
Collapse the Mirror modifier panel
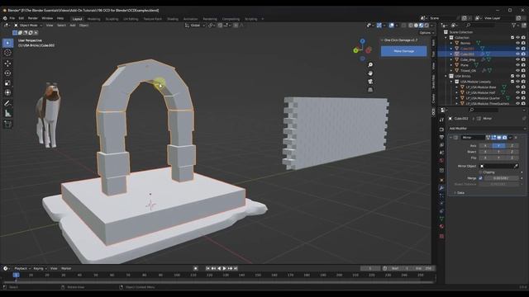pyautogui.click(x=450, y=138)
